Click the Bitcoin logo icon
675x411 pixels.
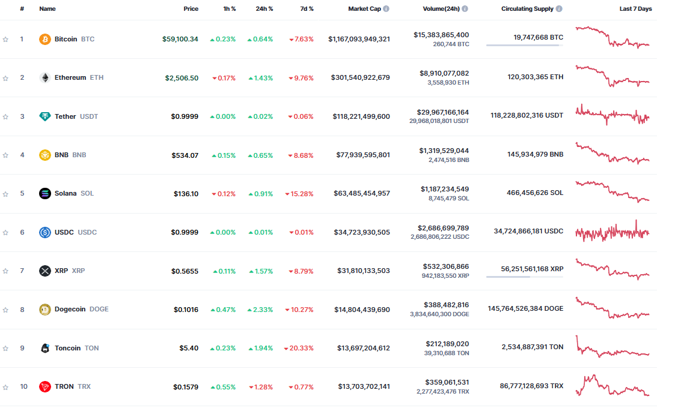pyautogui.click(x=45, y=39)
